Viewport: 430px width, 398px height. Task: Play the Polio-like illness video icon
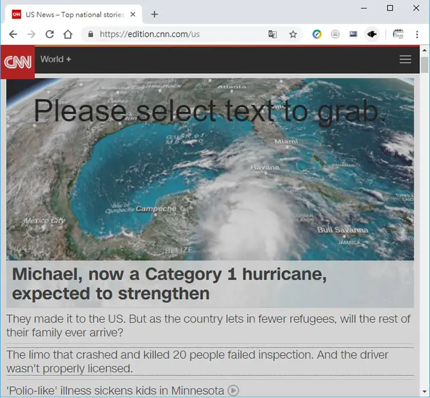click(233, 391)
